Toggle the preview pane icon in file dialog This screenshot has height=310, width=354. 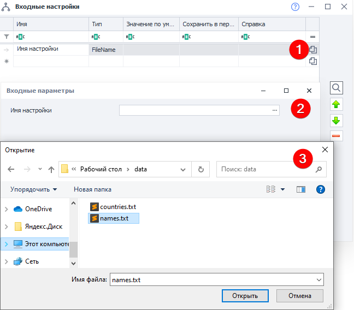point(300,189)
